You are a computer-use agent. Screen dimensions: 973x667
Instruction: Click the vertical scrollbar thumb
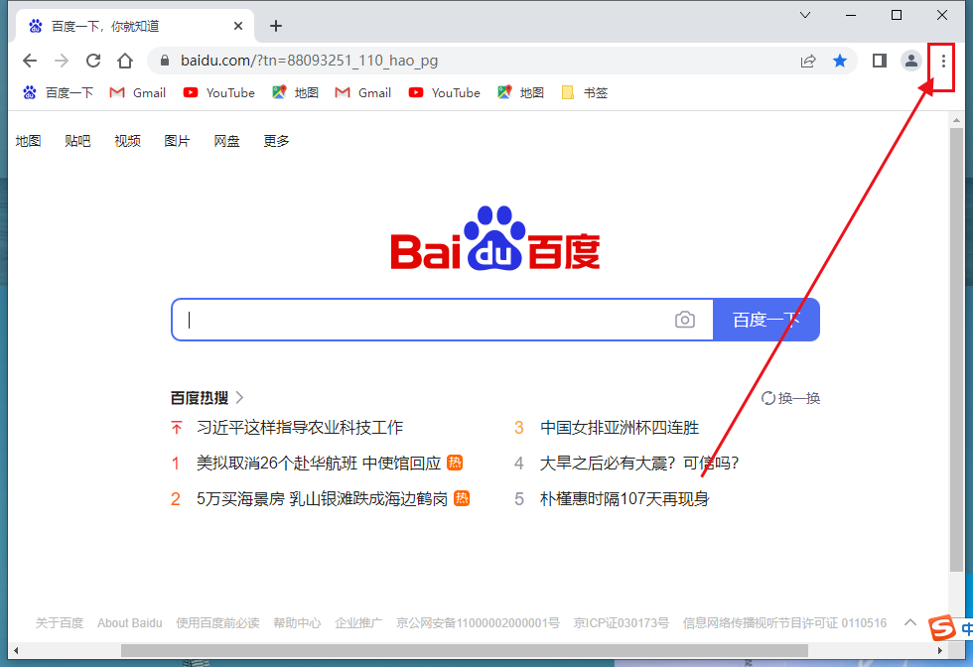click(x=956, y=349)
